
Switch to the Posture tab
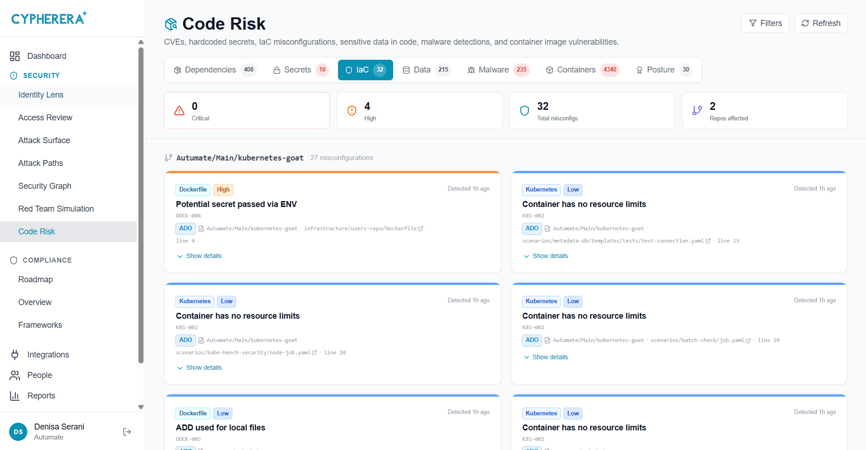pyautogui.click(x=664, y=70)
